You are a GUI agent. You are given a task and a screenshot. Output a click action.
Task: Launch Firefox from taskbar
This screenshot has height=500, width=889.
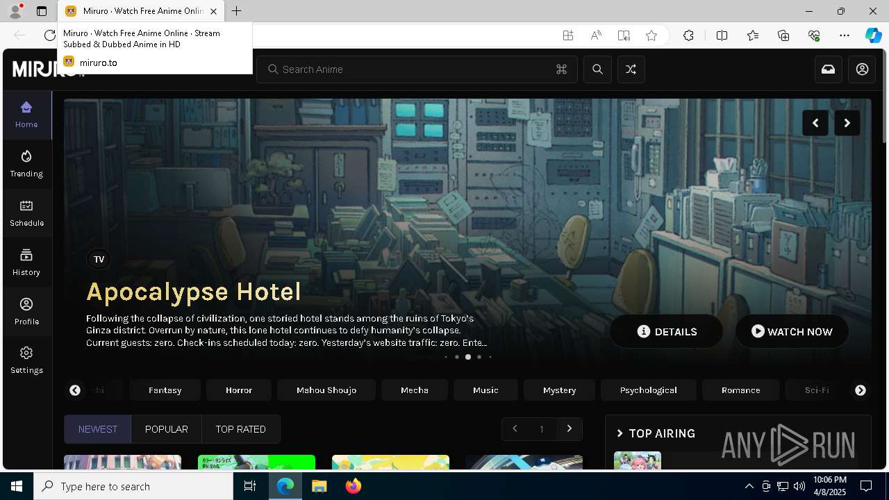click(353, 486)
